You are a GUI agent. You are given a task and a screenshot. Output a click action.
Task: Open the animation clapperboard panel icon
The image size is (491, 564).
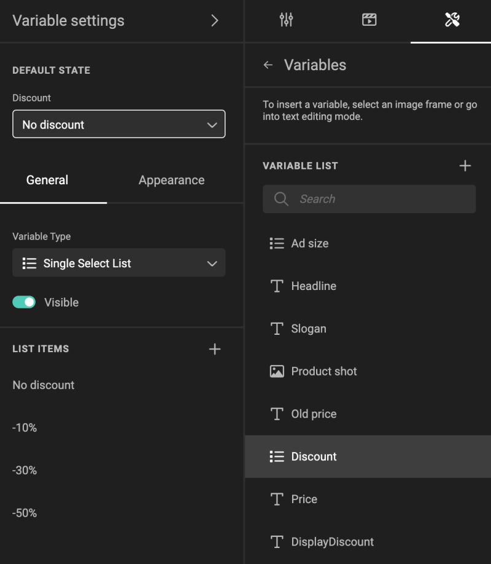369,20
